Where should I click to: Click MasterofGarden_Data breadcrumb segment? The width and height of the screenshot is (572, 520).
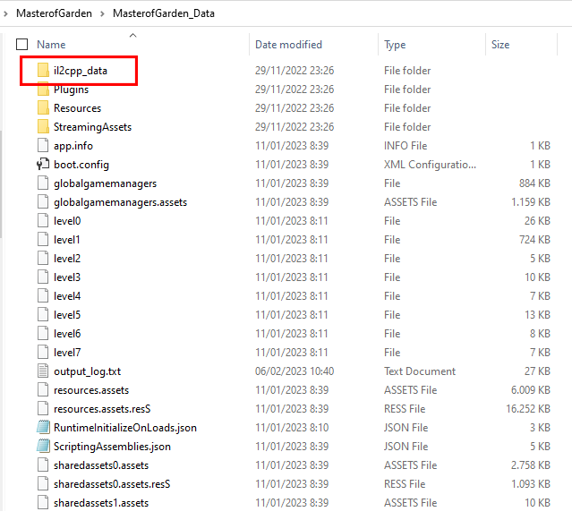tap(164, 13)
